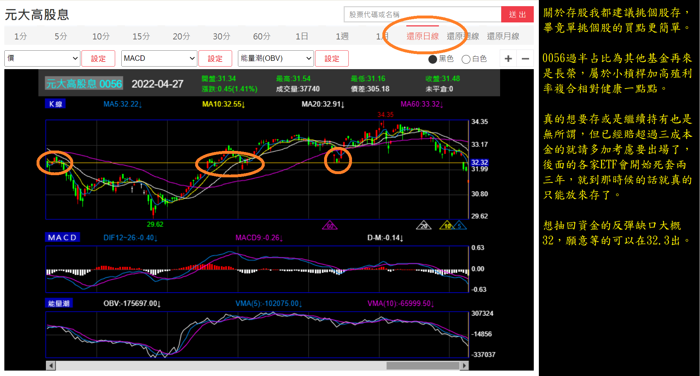Click the stock code or name search field

[x=422, y=14]
